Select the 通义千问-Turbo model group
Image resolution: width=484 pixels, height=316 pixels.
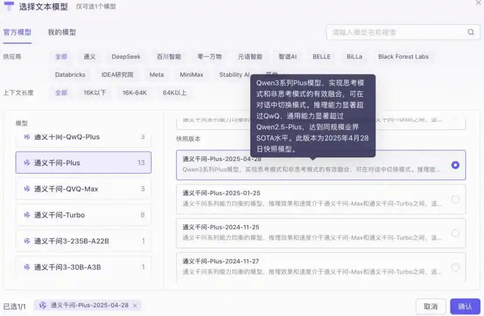coord(83,215)
